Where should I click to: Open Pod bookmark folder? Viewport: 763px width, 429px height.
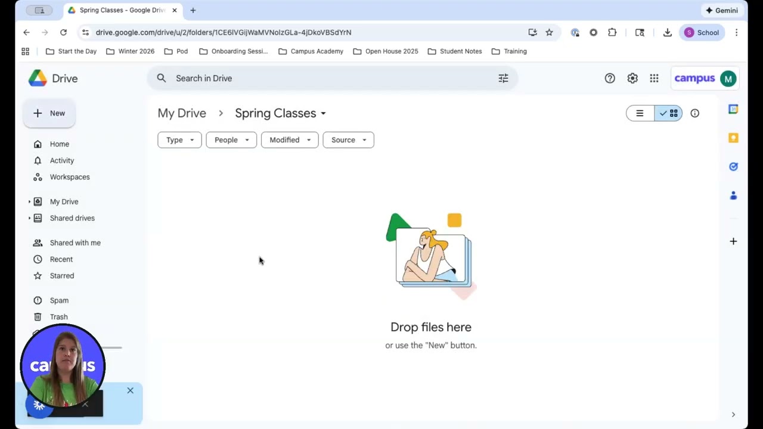176,51
